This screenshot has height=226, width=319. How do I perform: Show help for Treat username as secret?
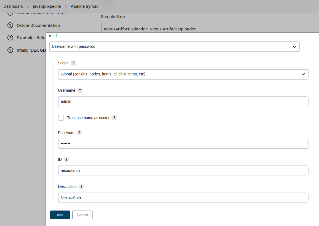point(114,118)
